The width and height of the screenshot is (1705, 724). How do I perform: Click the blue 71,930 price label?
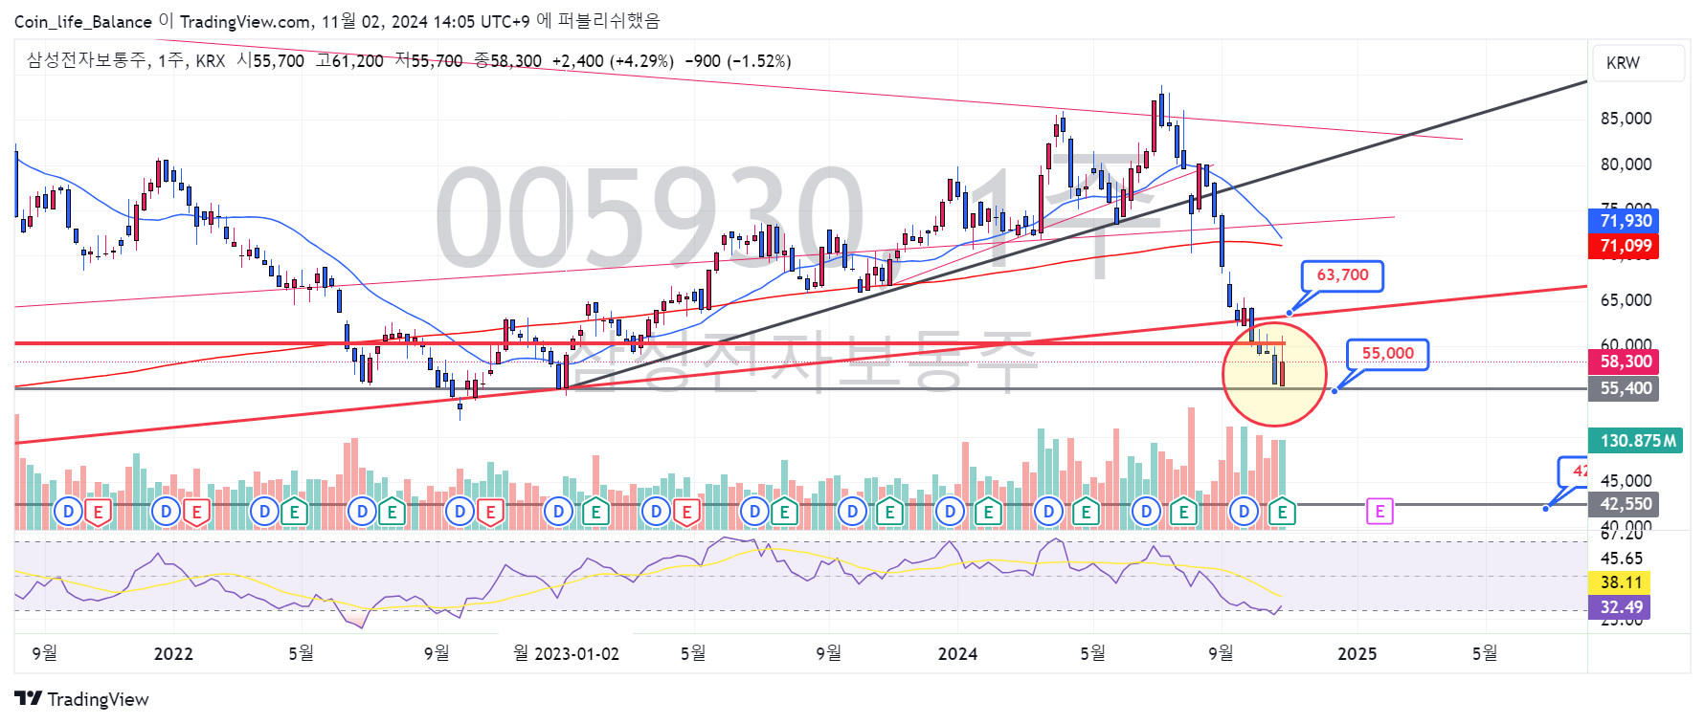1625,221
